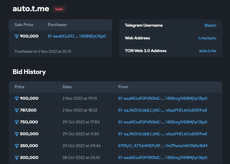The height and width of the screenshot is (164, 230).
Task: Open purchaser address Ef-exuKIGuFD in sale panel
Action: click(77, 36)
